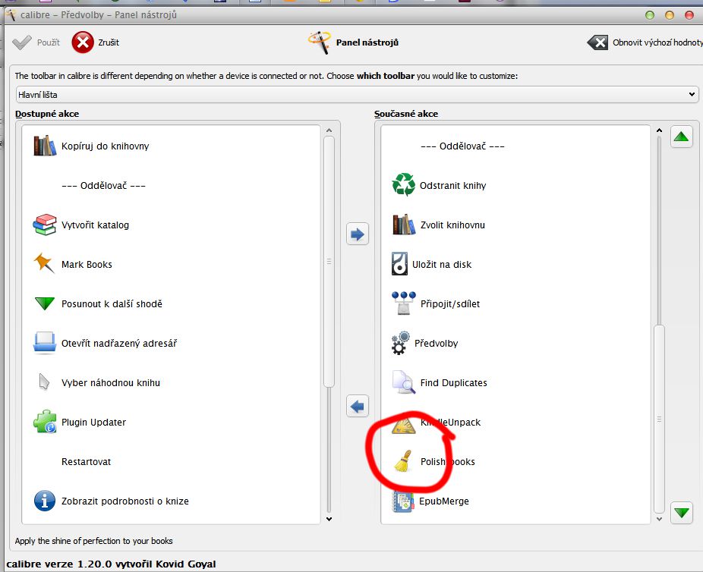
Task: Select the Zvolit knihovnu text label
Action: pyautogui.click(x=452, y=225)
